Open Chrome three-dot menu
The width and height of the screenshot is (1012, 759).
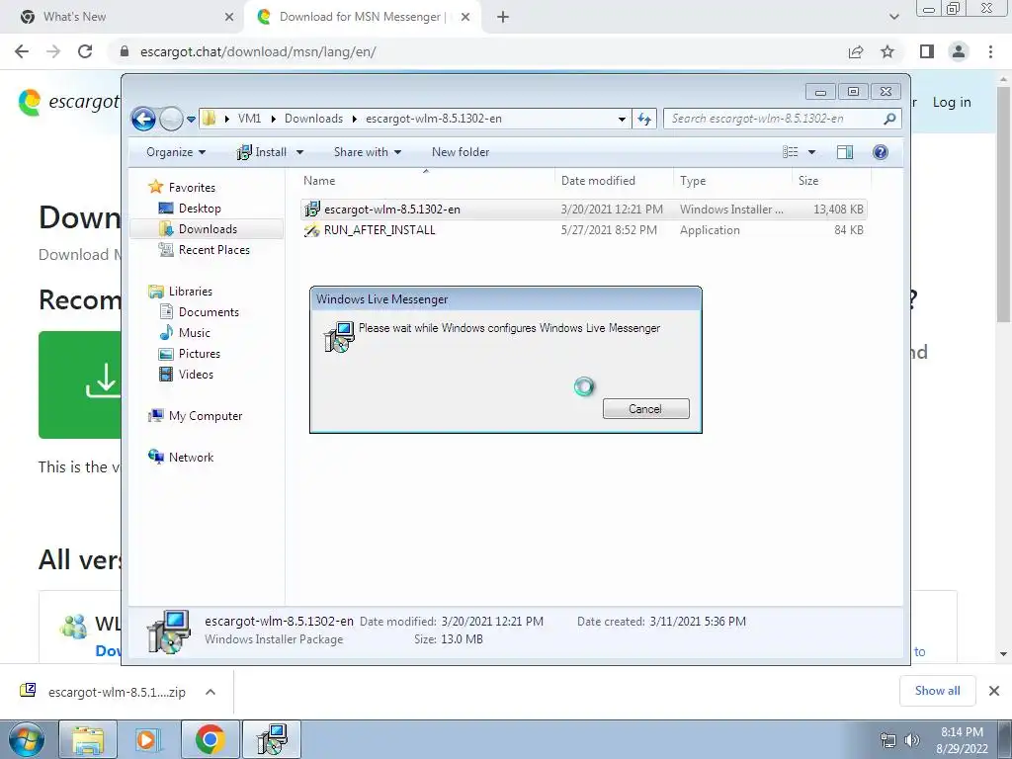(990, 51)
